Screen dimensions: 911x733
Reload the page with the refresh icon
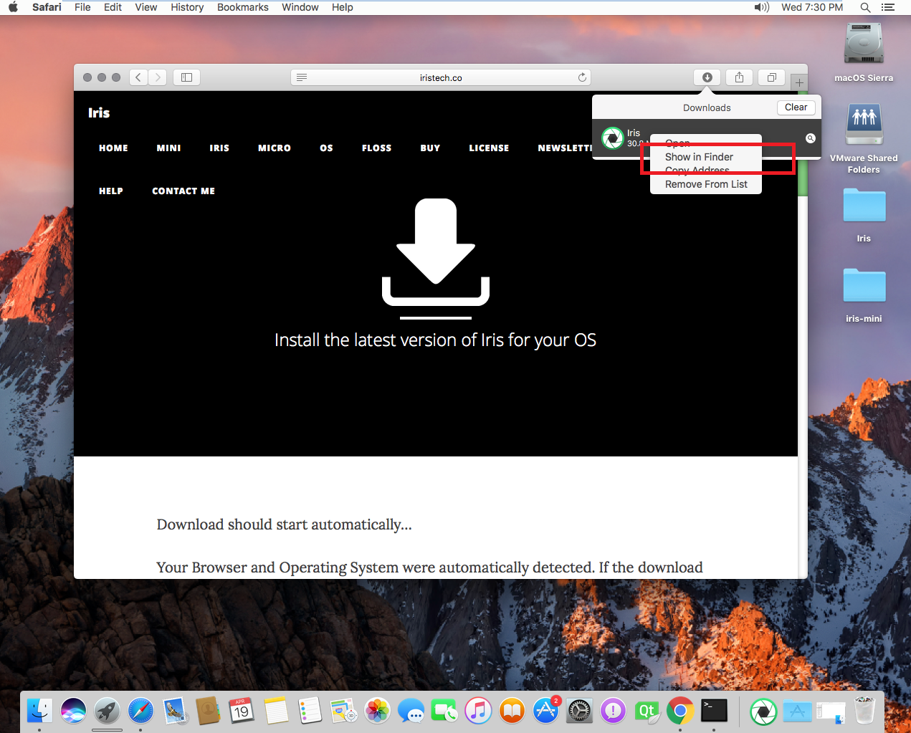[x=582, y=77]
